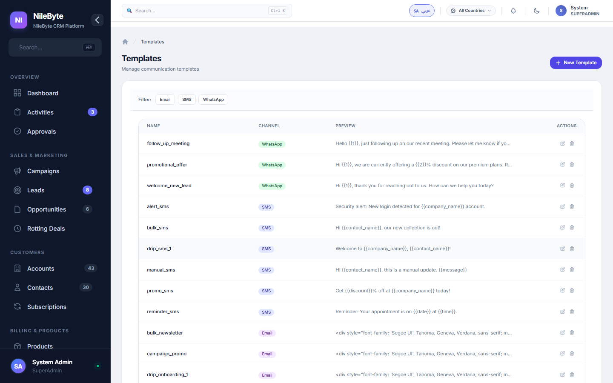Select the follow_up_meeting template name
The image size is (613, 383).
(x=168, y=143)
